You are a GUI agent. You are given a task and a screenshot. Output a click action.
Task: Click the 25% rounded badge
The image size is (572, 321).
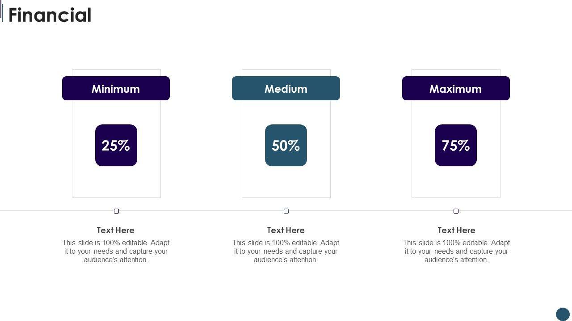coord(116,145)
